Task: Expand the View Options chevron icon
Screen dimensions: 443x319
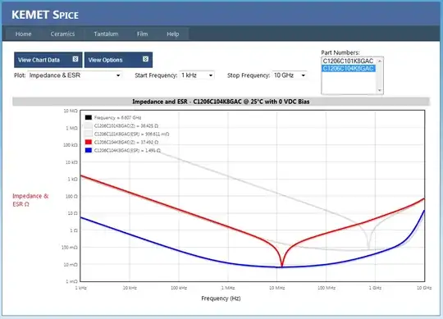Action: point(145,59)
